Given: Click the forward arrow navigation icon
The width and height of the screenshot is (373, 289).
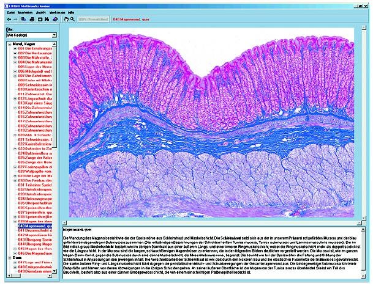Looking at the screenshot, I should point(14,20).
